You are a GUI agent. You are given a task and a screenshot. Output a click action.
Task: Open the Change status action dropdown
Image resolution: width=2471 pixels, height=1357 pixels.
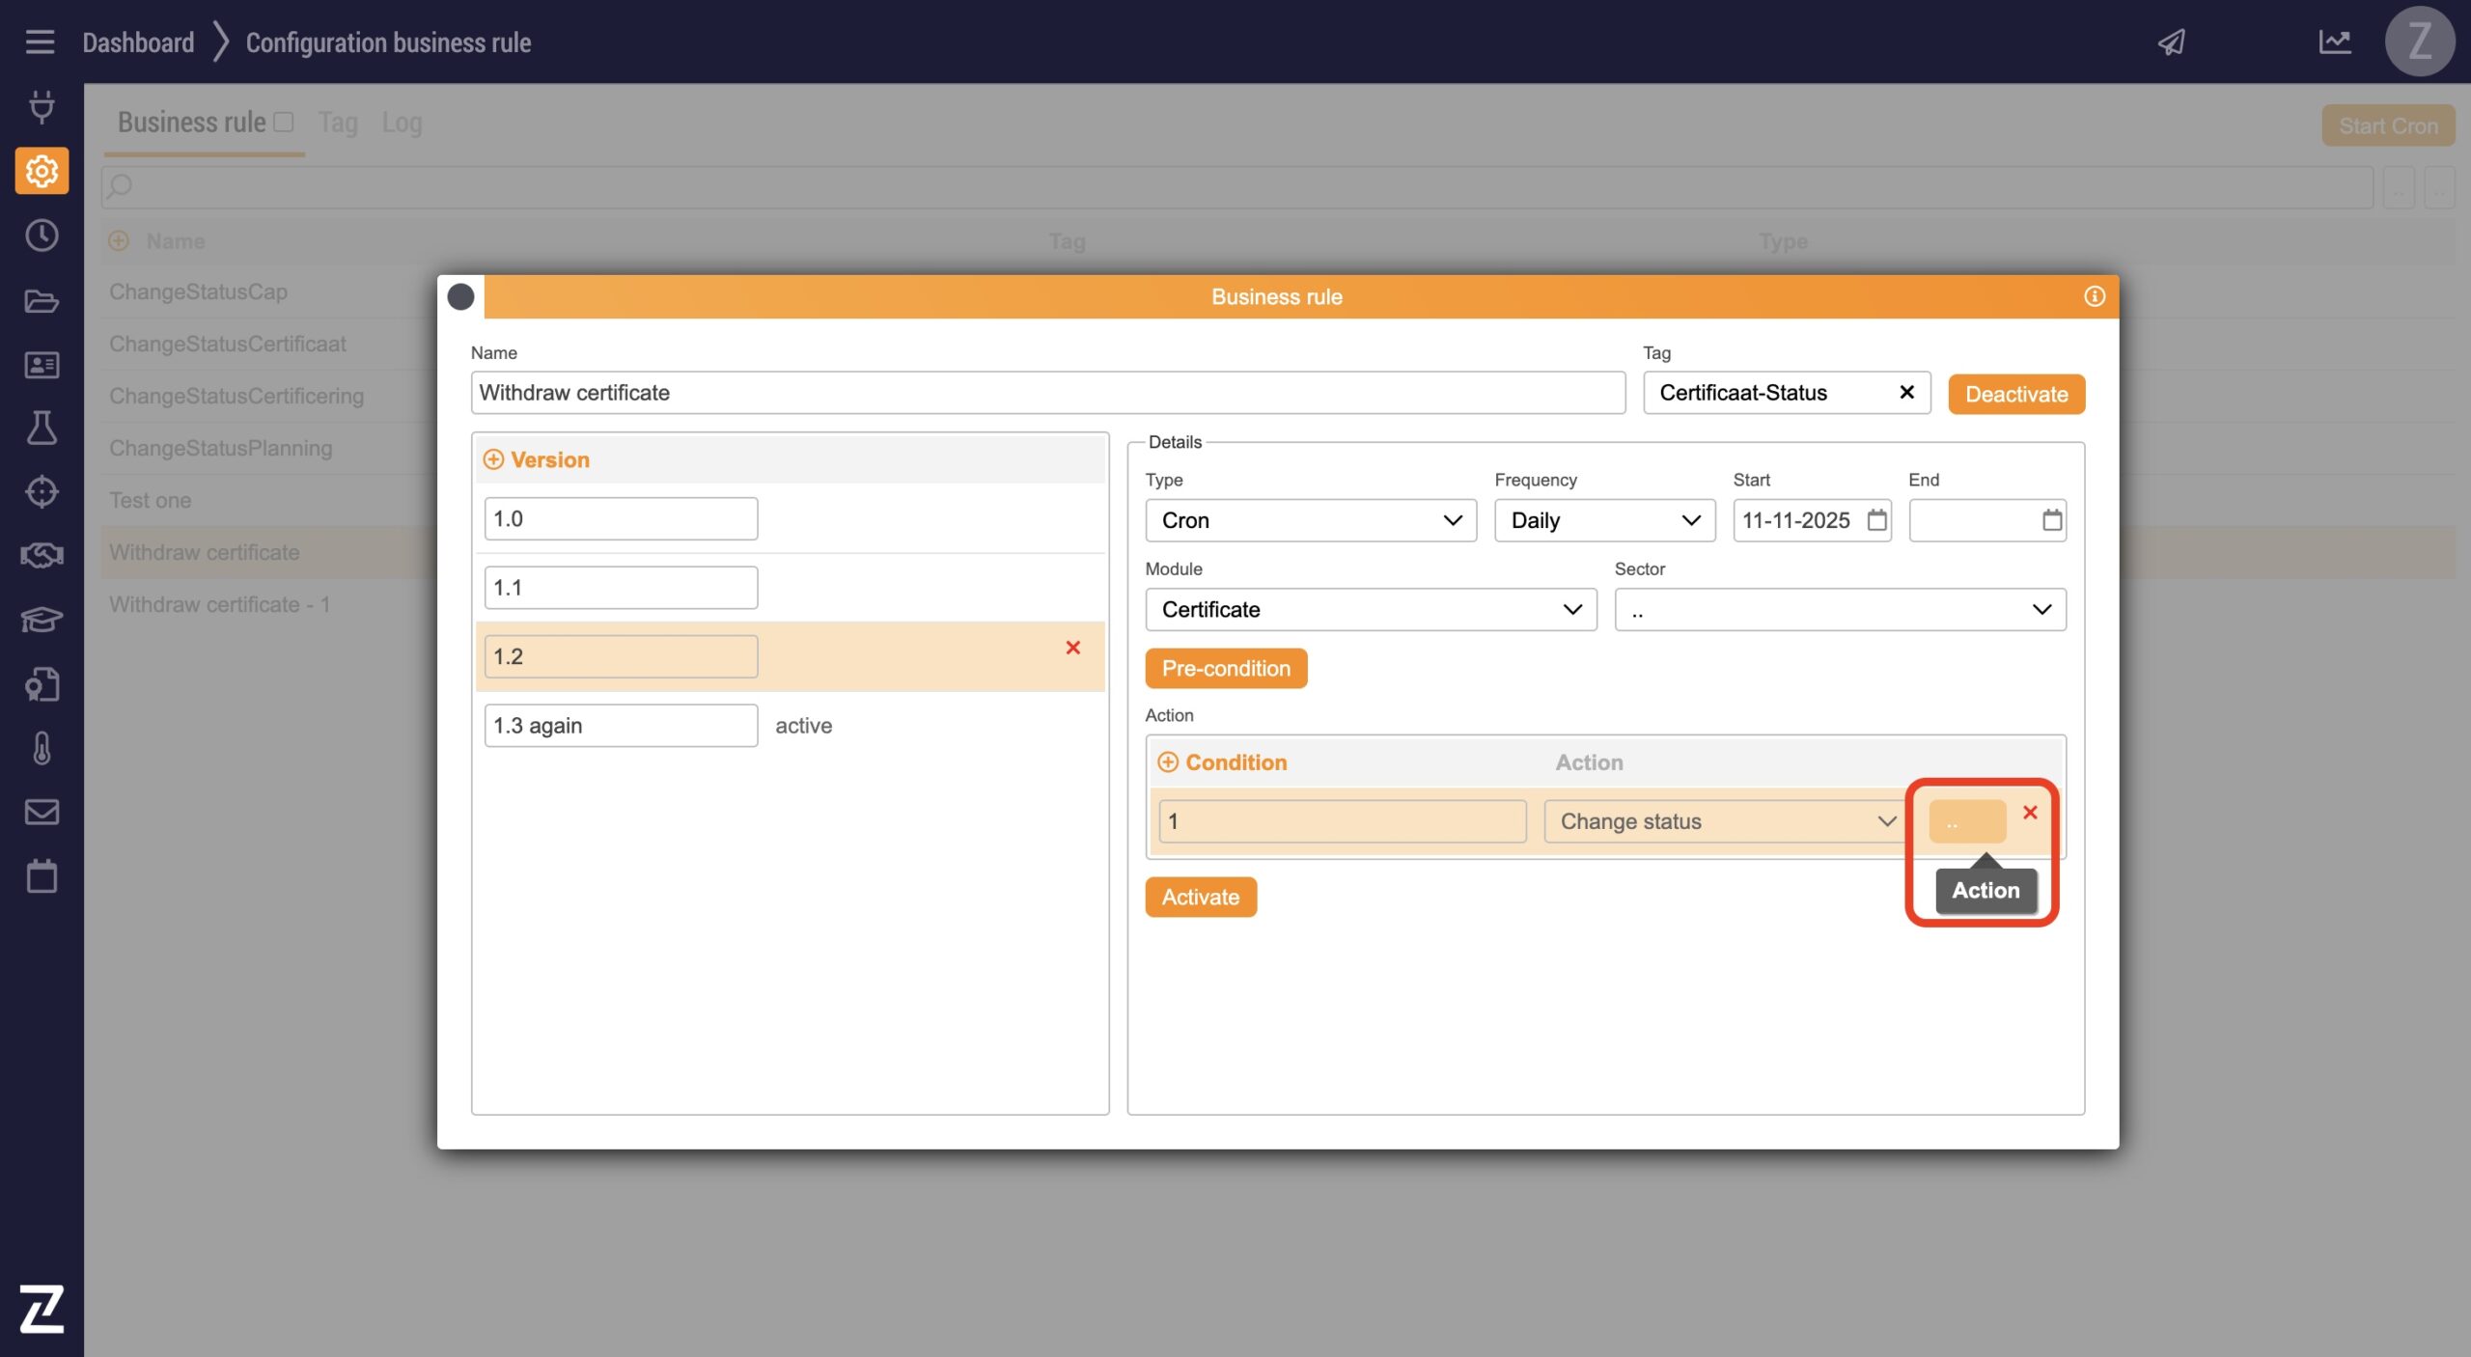[1723, 821]
